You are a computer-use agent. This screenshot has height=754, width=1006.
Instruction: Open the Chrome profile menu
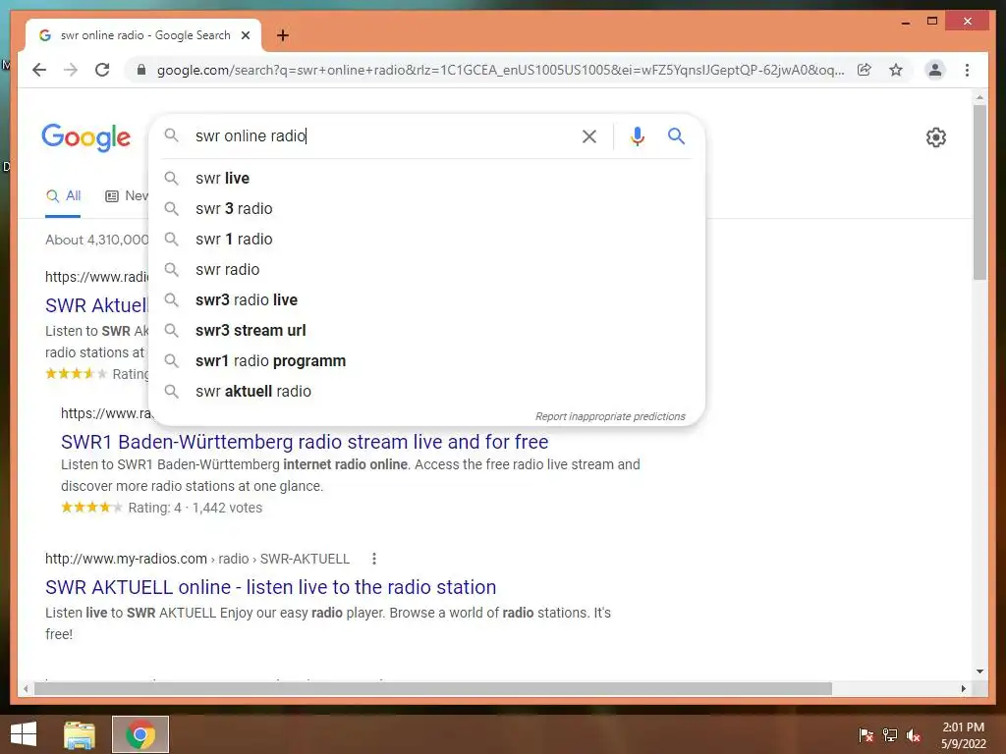935,70
